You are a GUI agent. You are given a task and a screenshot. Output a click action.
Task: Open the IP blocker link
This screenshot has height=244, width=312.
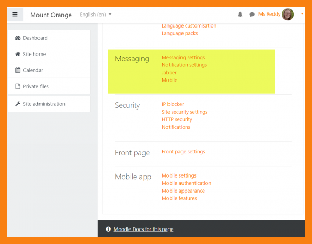click(x=173, y=104)
